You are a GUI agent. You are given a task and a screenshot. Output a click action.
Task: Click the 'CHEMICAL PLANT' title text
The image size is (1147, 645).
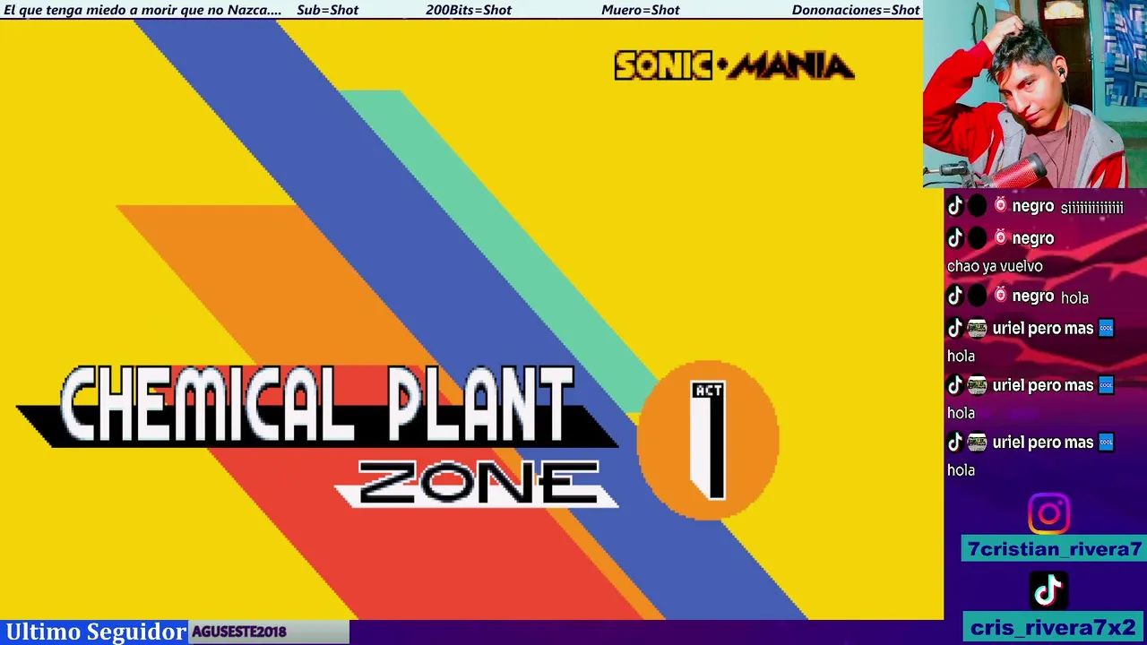pyautogui.click(x=317, y=403)
